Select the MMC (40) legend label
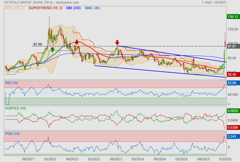The width and height of the screenshot is (240, 162). point(92,8)
